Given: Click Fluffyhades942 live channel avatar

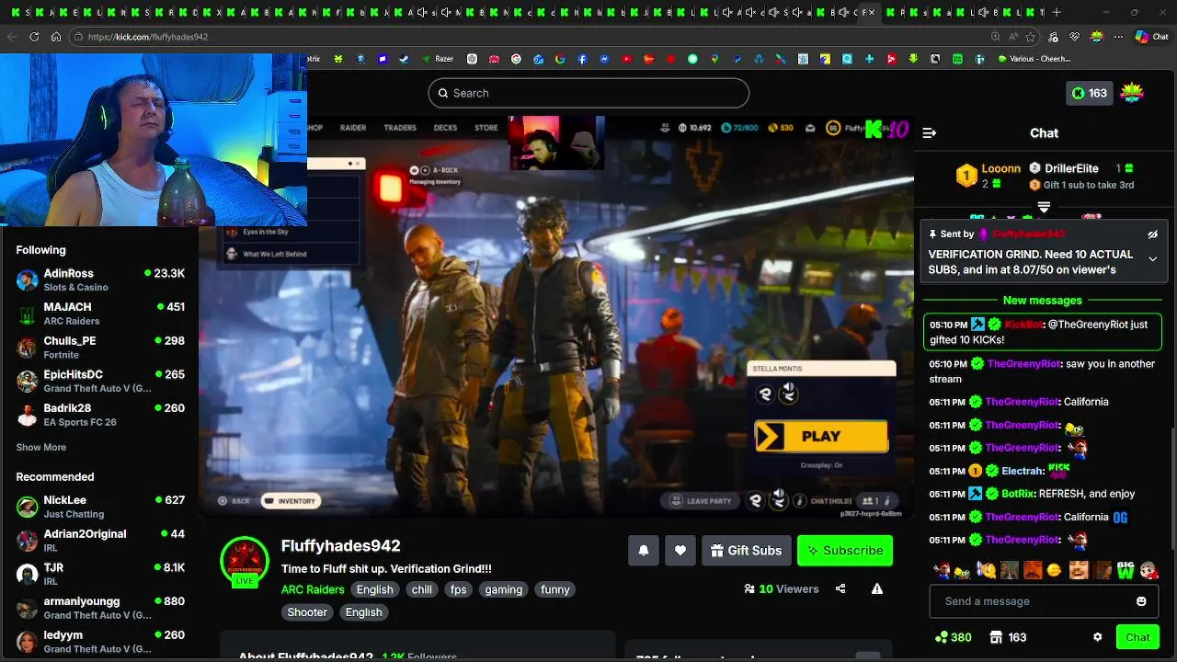Looking at the screenshot, I should point(245,561).
